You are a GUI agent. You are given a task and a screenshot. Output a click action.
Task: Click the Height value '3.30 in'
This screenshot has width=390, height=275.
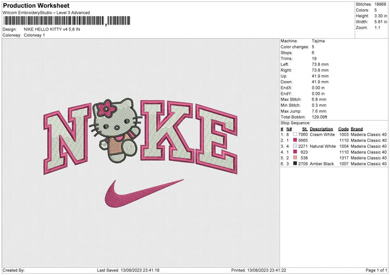tap(380, 16)
